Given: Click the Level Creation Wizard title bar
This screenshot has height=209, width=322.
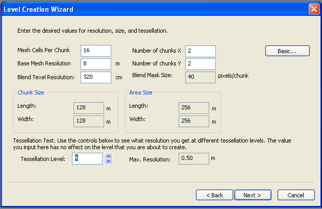Looking at the screenshot, I should pos(153,9).
